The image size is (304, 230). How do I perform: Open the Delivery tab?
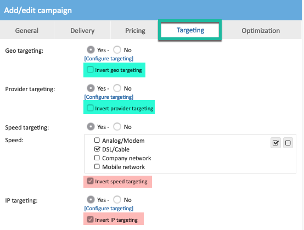click(82, 30)
